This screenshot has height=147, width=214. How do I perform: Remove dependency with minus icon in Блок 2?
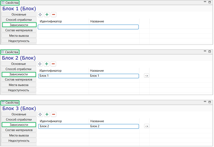53,64
